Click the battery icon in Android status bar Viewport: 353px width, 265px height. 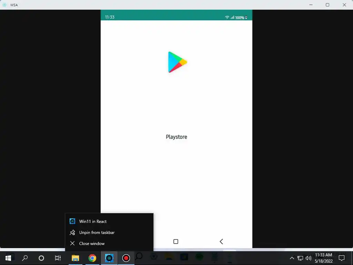[x=246, y=17]
